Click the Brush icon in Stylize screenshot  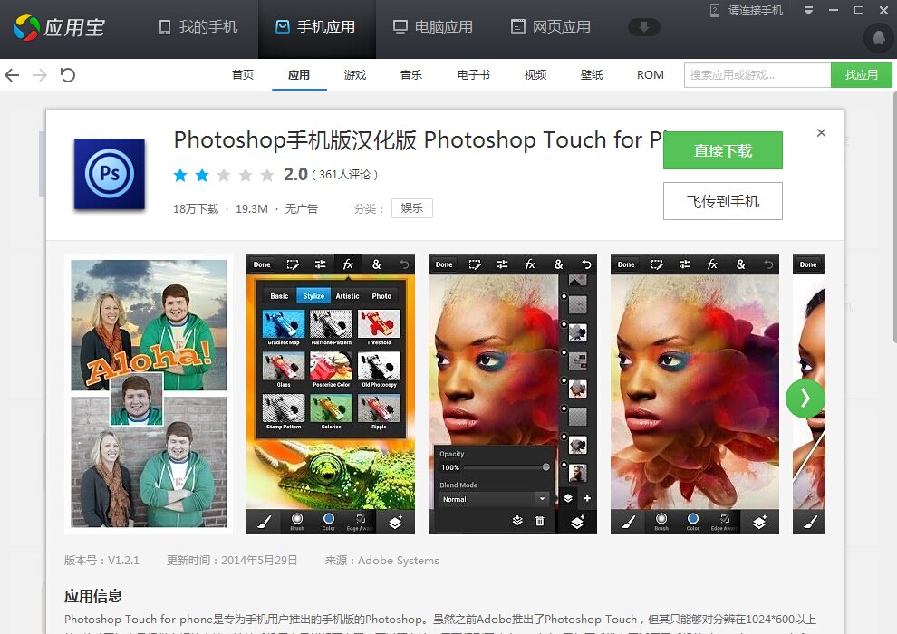tap(297, 522)
